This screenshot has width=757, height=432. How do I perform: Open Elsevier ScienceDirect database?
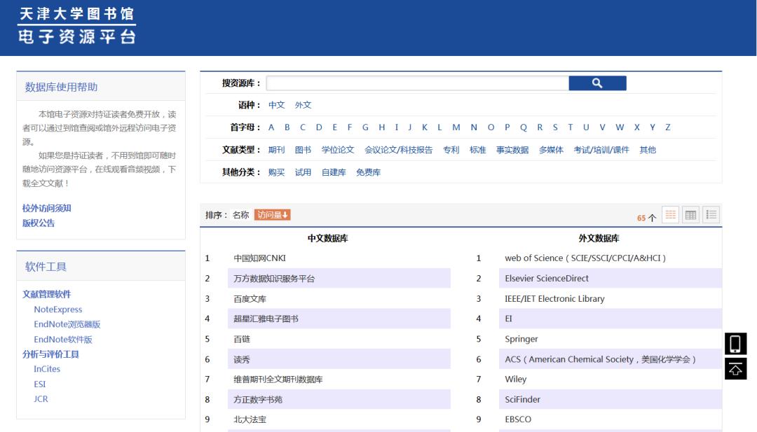(547, 279)
